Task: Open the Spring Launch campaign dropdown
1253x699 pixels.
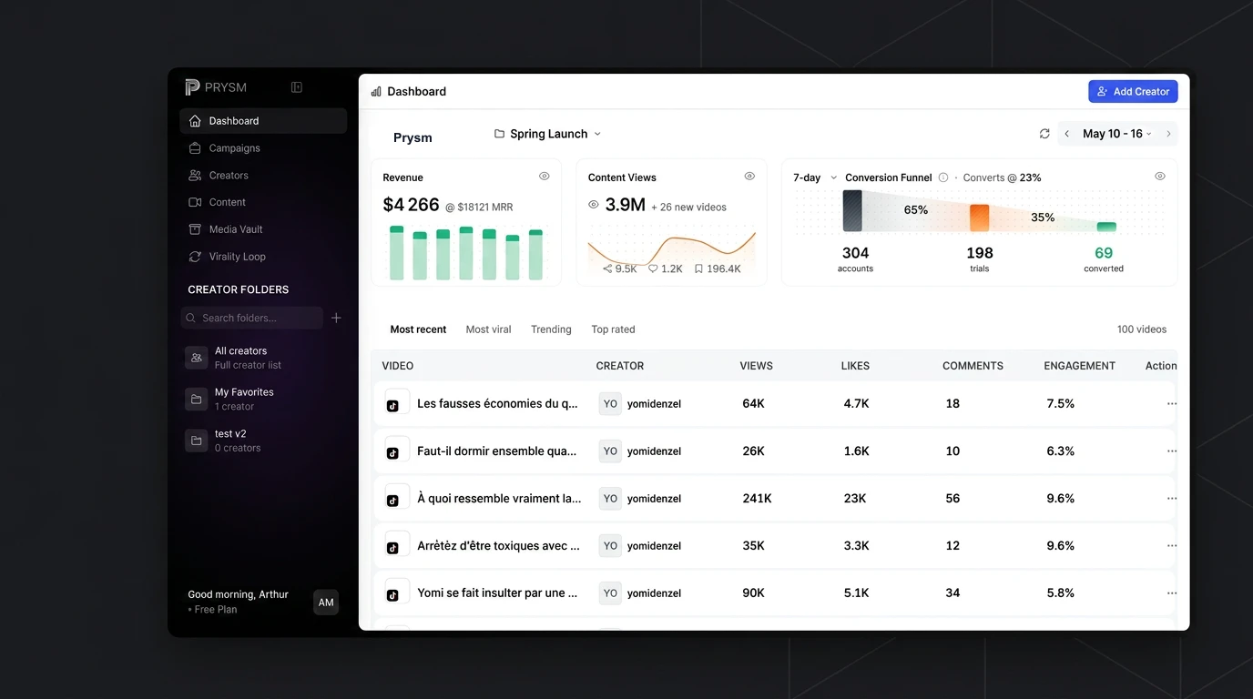Action: tap(547, 134)
